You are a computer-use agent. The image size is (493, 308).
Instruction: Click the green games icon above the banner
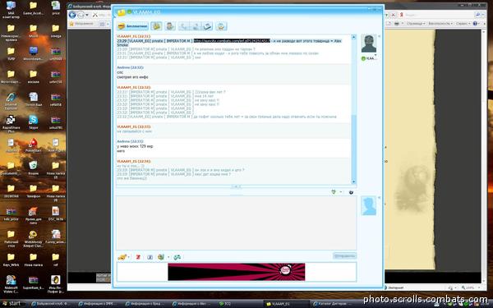(177, 257)
